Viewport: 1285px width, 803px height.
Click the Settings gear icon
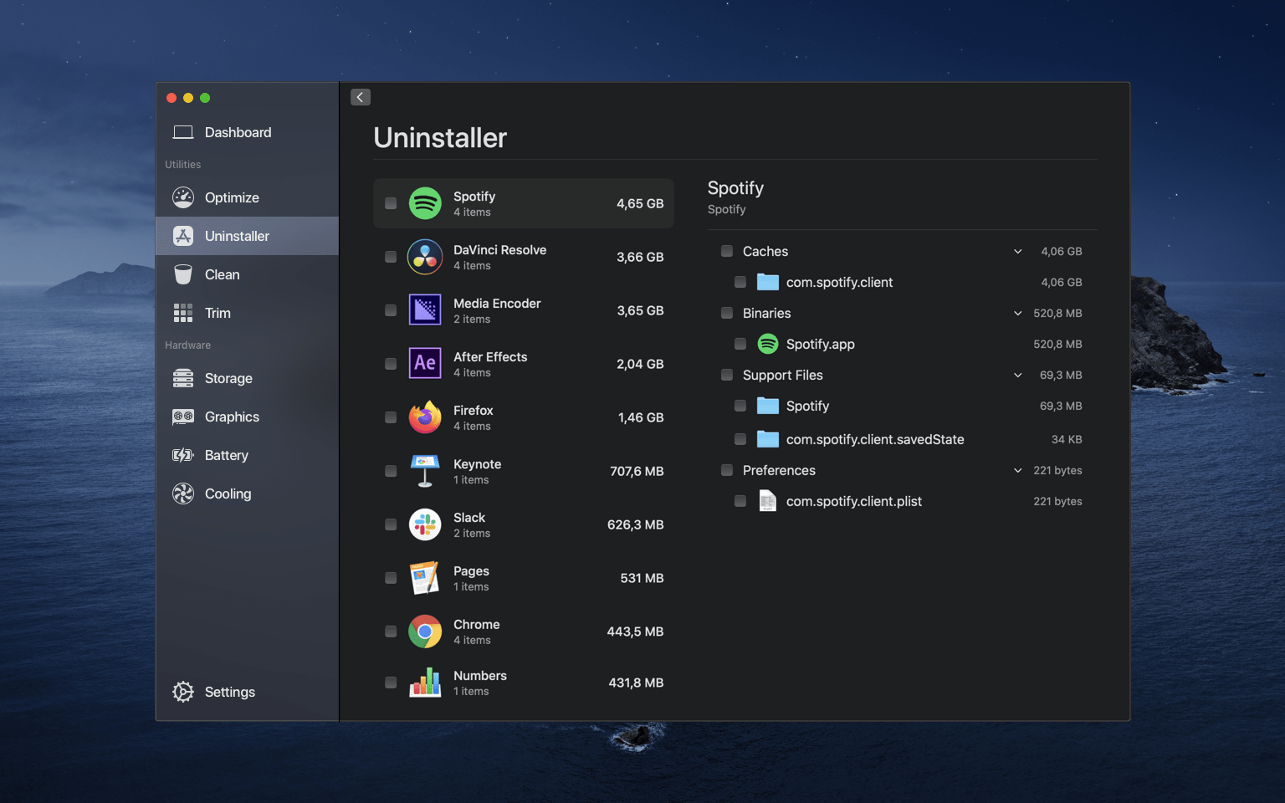click(x=183, y=692)
